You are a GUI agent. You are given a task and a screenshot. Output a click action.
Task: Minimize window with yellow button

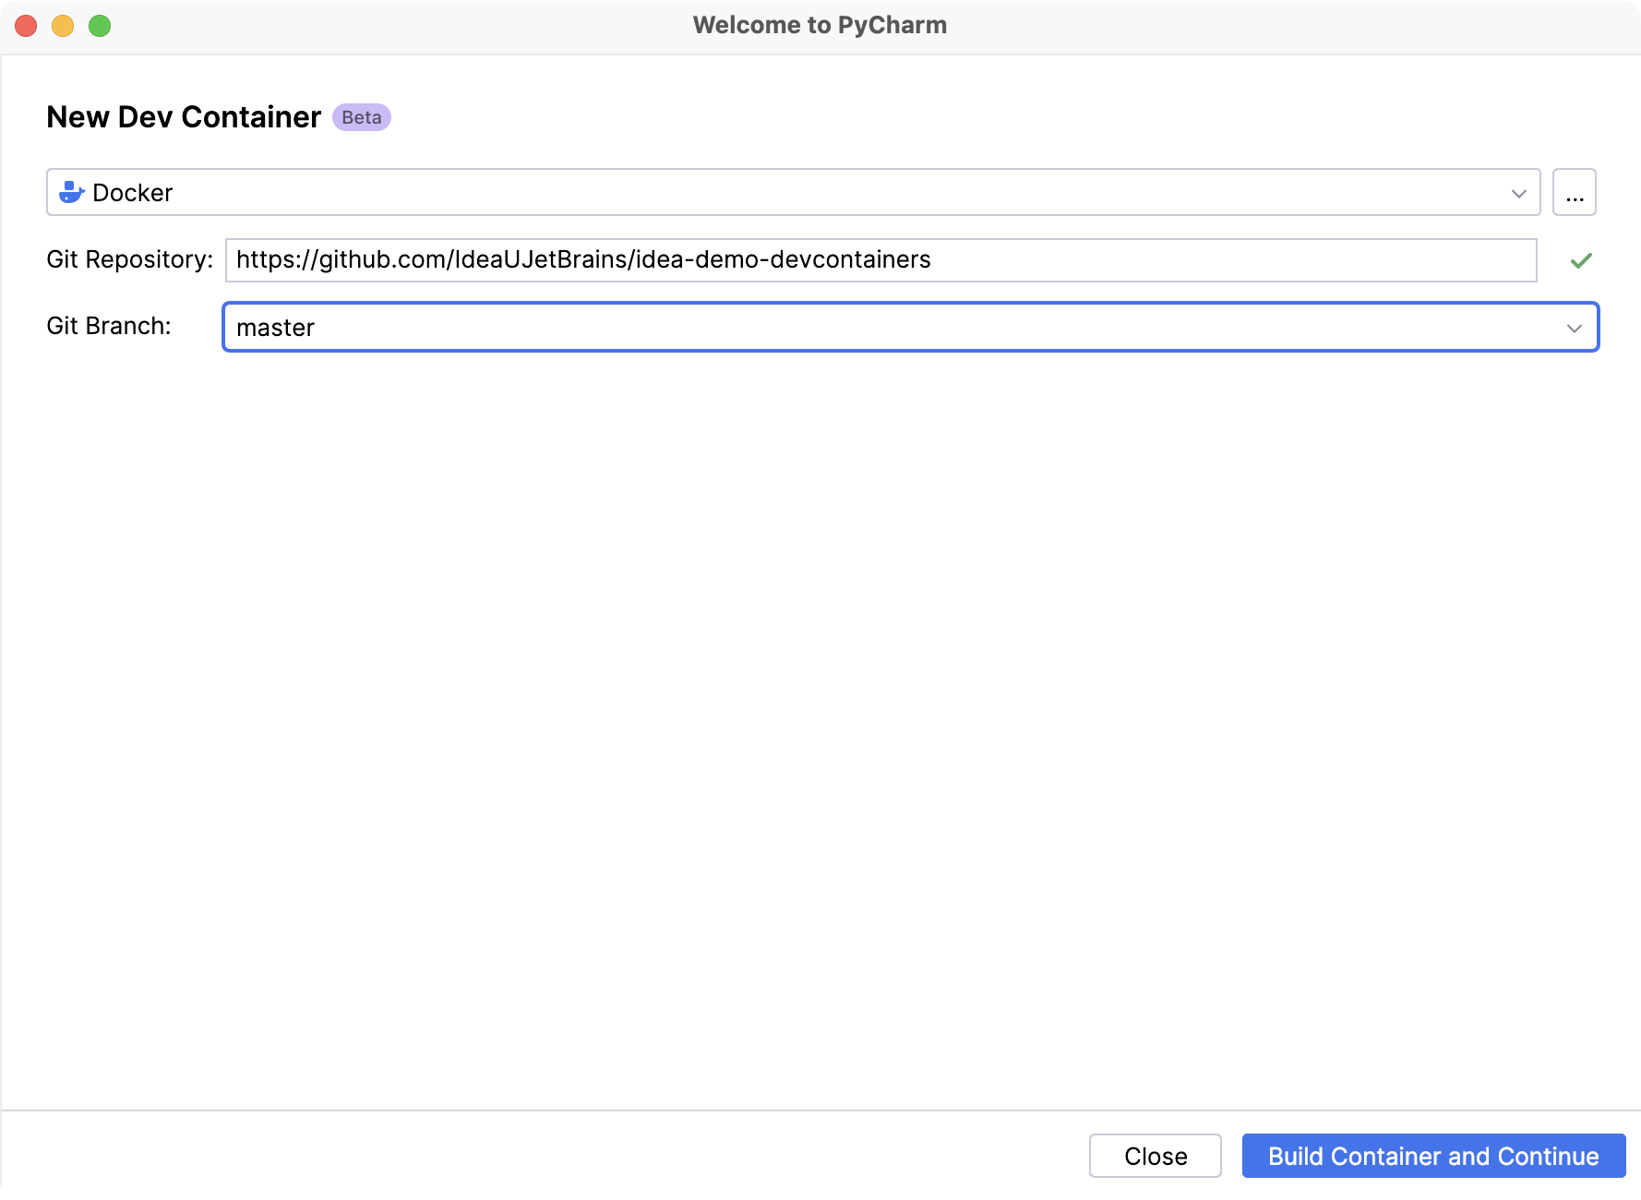click(x=63, y=26)
